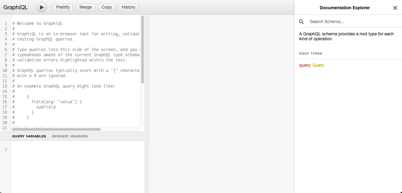
Task: Close the Documentation Explorer with the X
Action: [x=395, y=8]
